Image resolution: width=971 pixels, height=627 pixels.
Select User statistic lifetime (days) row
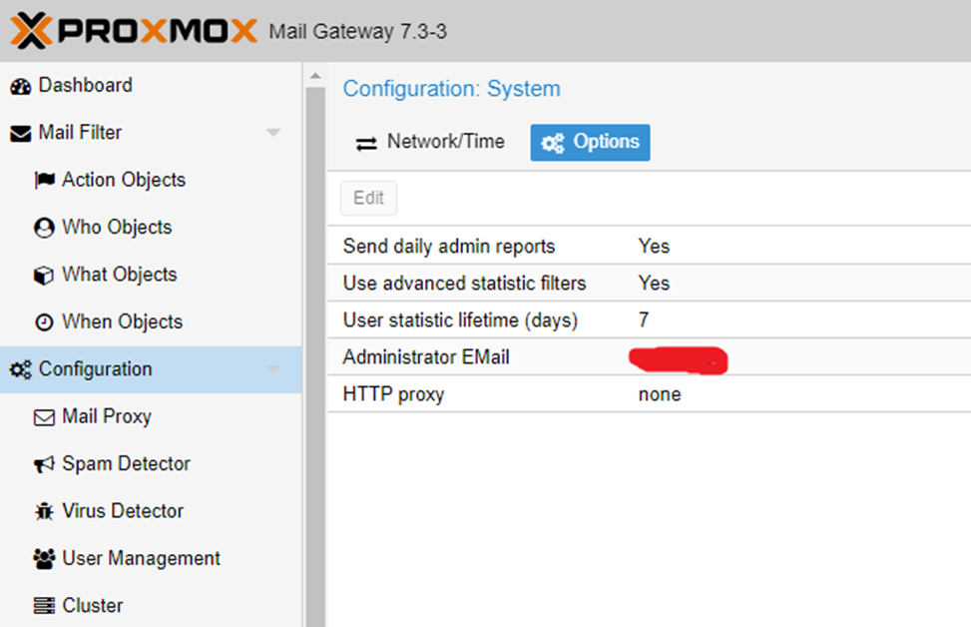pos(650,319)
